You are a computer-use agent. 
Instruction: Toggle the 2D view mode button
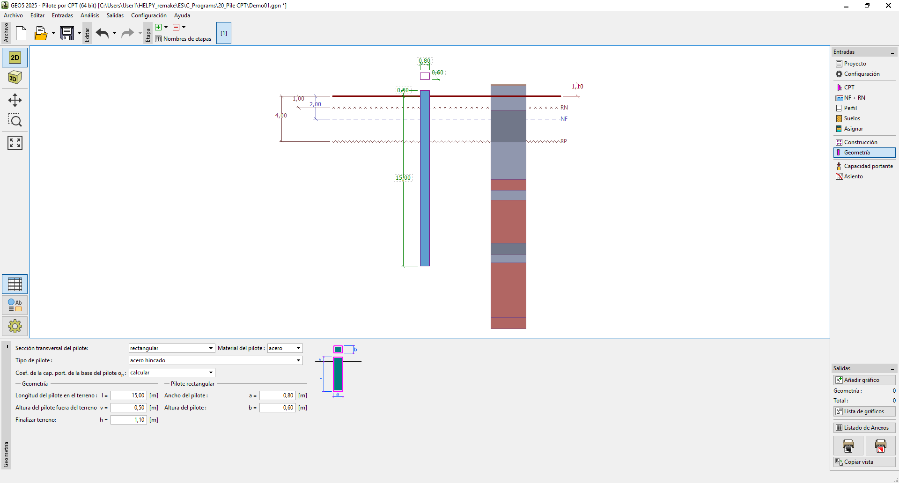pyautogui.click(x=15, y=58)
